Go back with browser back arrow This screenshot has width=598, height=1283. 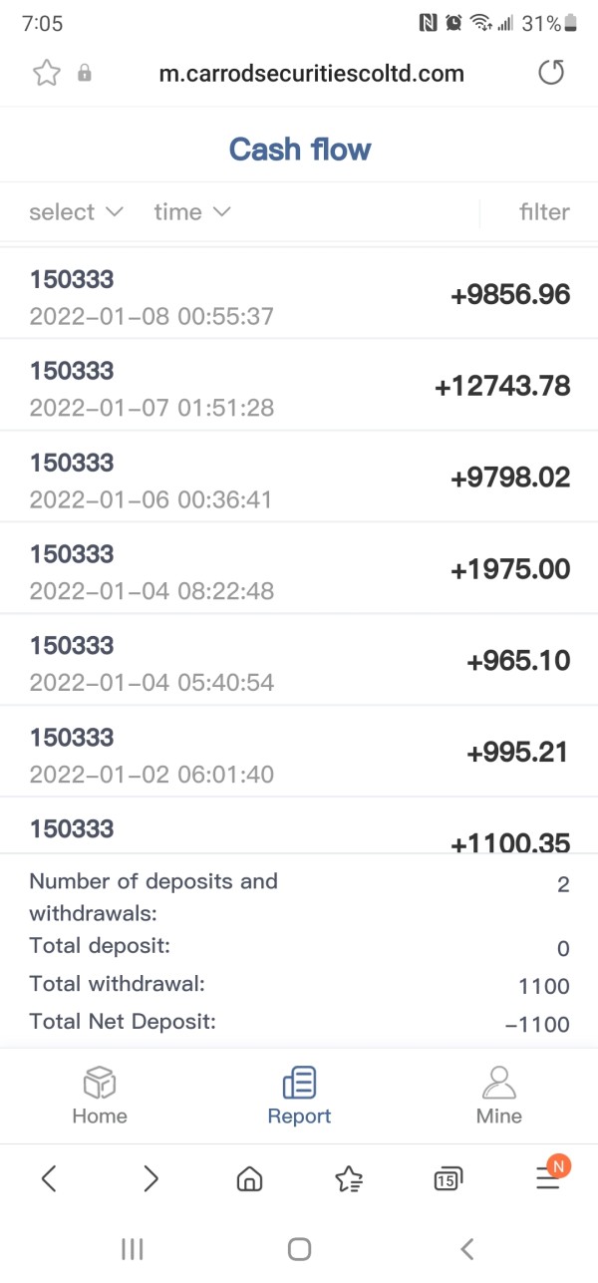(49, 1179)
